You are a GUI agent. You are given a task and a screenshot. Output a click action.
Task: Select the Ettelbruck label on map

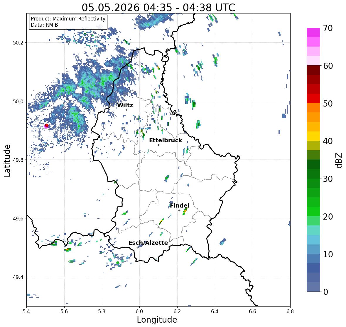[166, 141]
